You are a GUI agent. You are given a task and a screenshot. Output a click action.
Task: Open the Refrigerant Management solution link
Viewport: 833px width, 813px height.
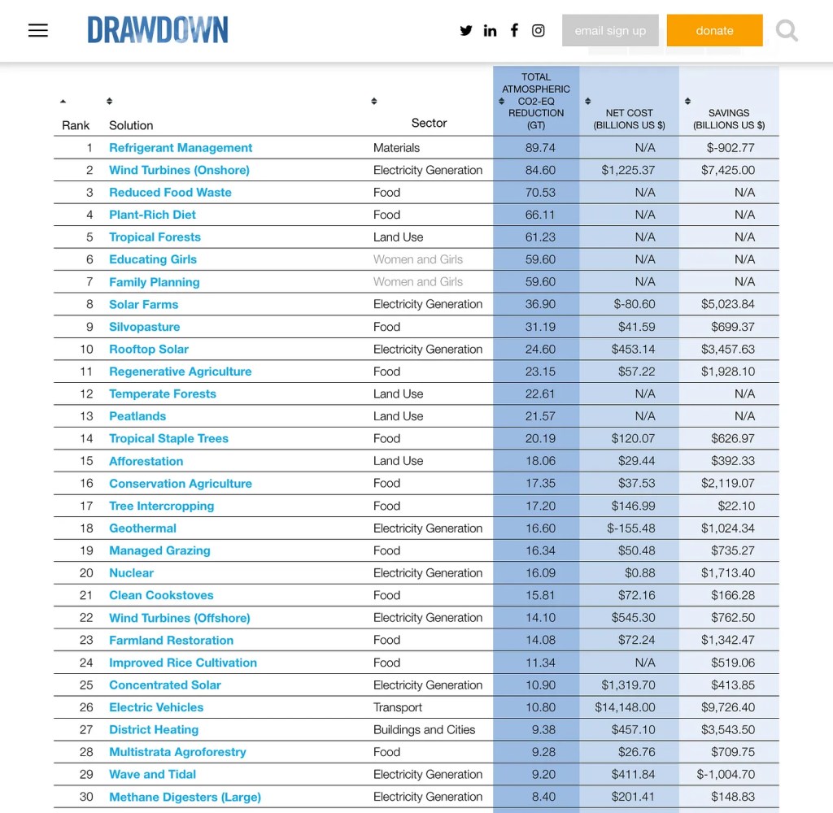[181, 148]
